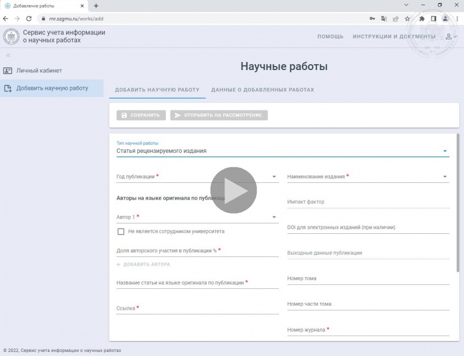Focus Доля авторского участия field
This screenshot has width=464, height=356.
click(x=197, y=251)
